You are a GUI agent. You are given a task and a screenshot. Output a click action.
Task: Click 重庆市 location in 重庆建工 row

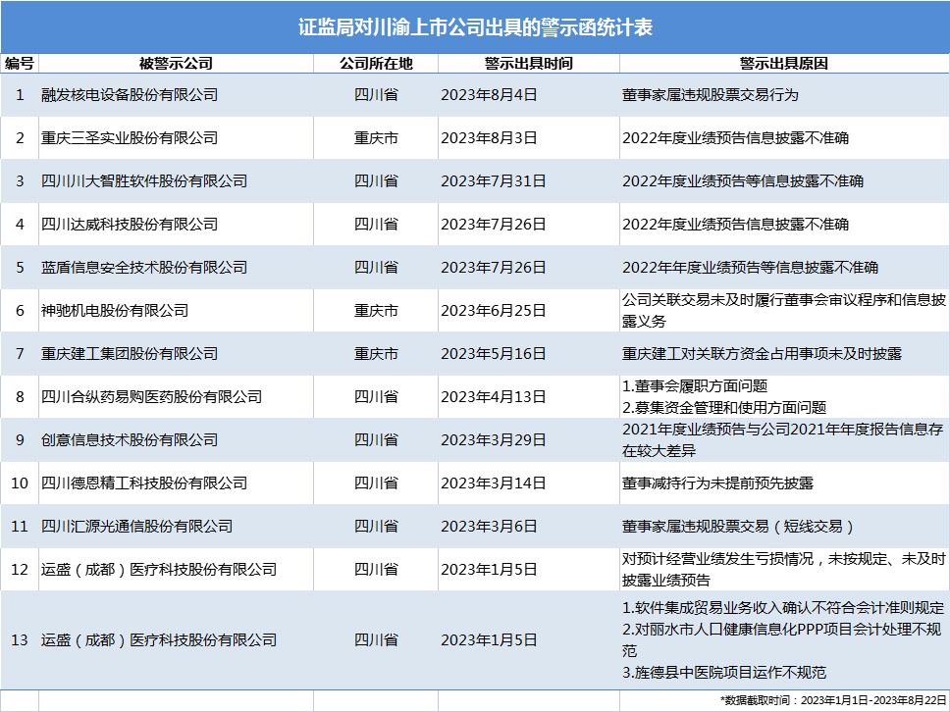(x=376, y=354)
